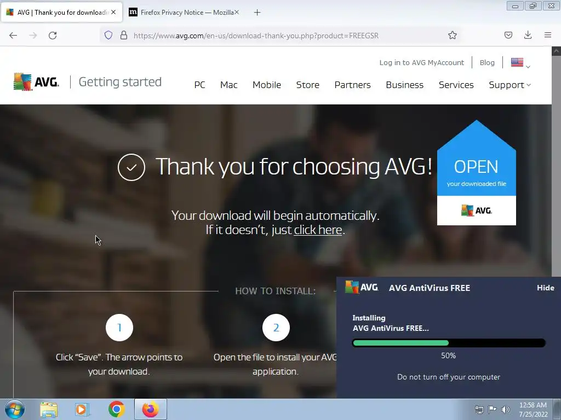The width and height of the screenshot is (561, 420).
Task: Open the Firefox hamburger menu
Action: pos(548,35)
